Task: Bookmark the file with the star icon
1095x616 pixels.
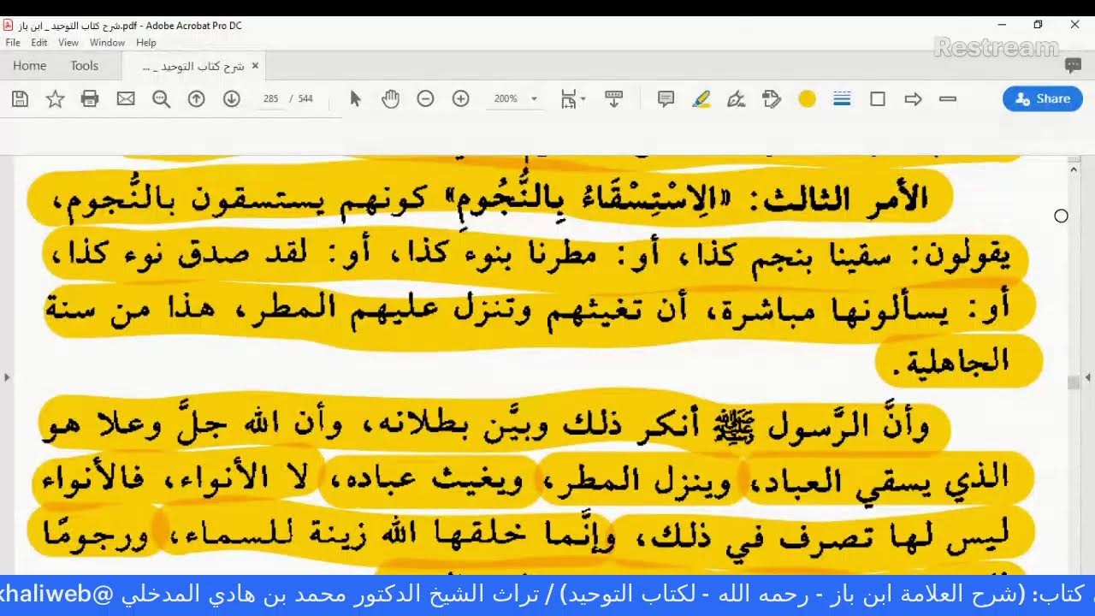Action: click(55, 99)
